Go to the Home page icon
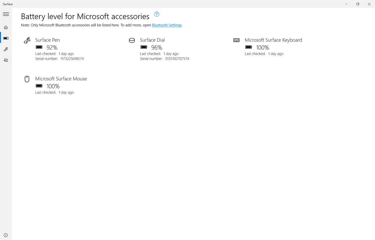The height and width of the screenshot is (240, 375). (6, 28)
